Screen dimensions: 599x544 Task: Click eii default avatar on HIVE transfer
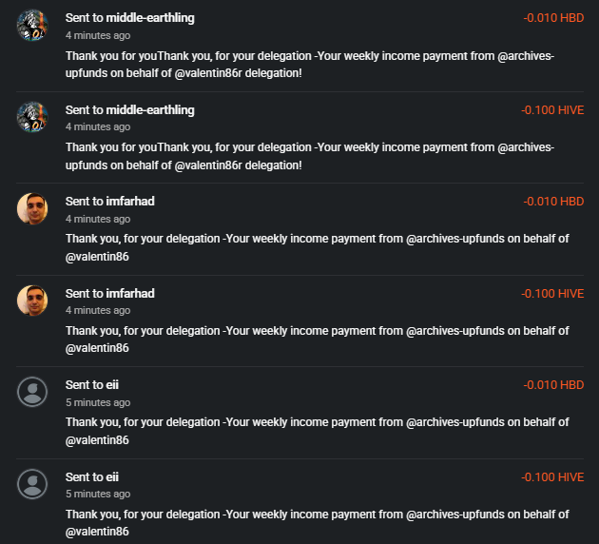[32, 484]
